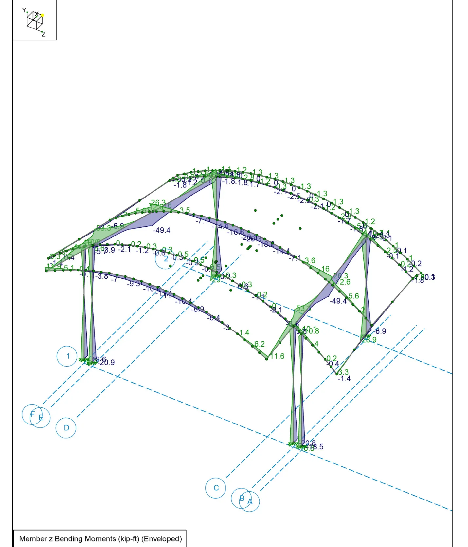Select grid line bubble 1
The image size is (468, 547).
[x=67, y=356]
